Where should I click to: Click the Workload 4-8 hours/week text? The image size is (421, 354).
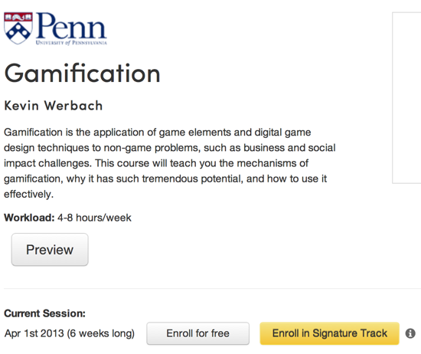(67, 218)
